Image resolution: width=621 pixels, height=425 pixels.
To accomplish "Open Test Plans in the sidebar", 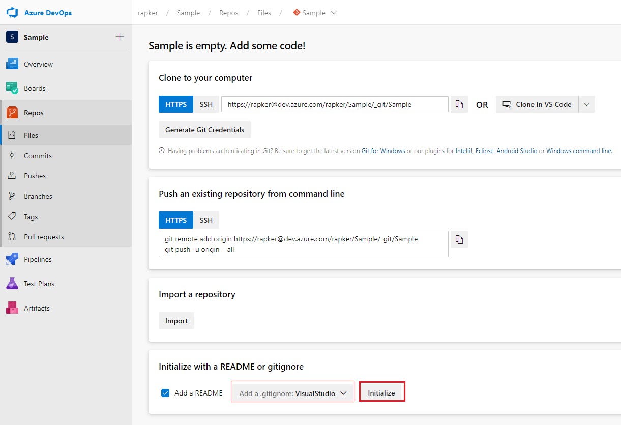I will pos(66,284).
